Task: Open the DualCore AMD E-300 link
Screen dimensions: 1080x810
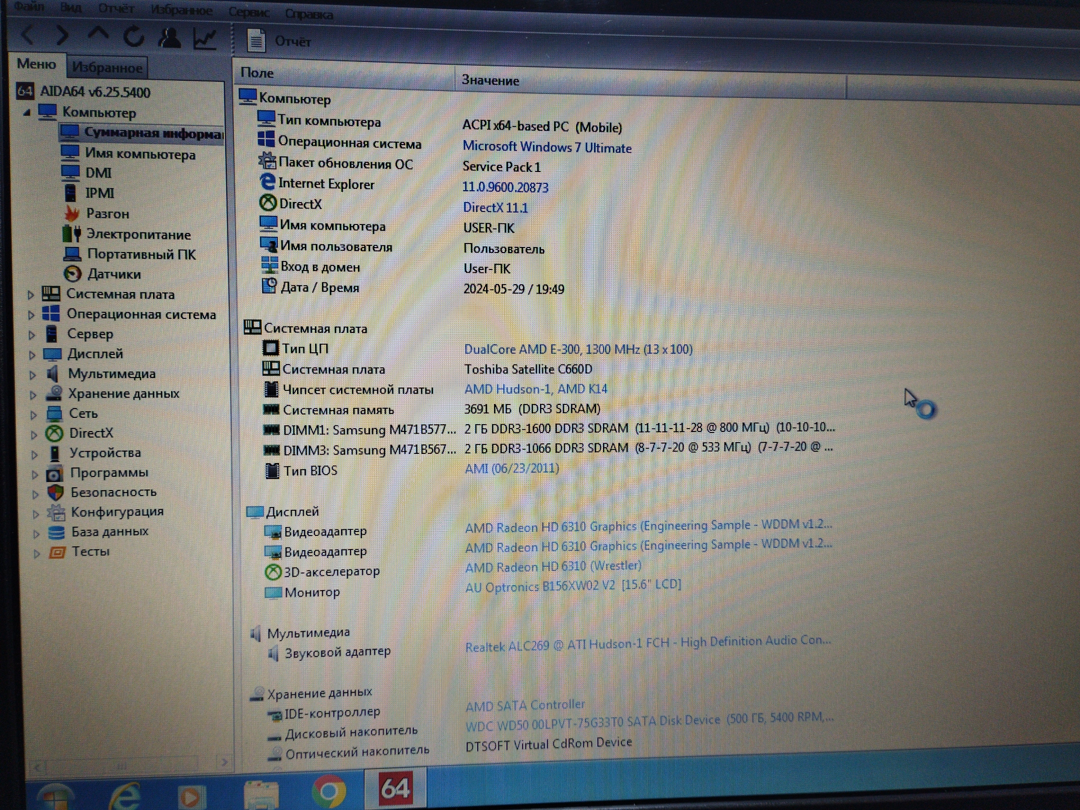Action: tap(578, 349)
